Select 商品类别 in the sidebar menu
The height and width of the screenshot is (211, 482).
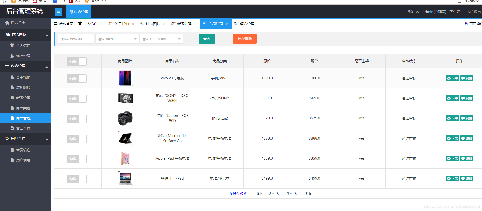pyautogui.click(x=23, y=108)
